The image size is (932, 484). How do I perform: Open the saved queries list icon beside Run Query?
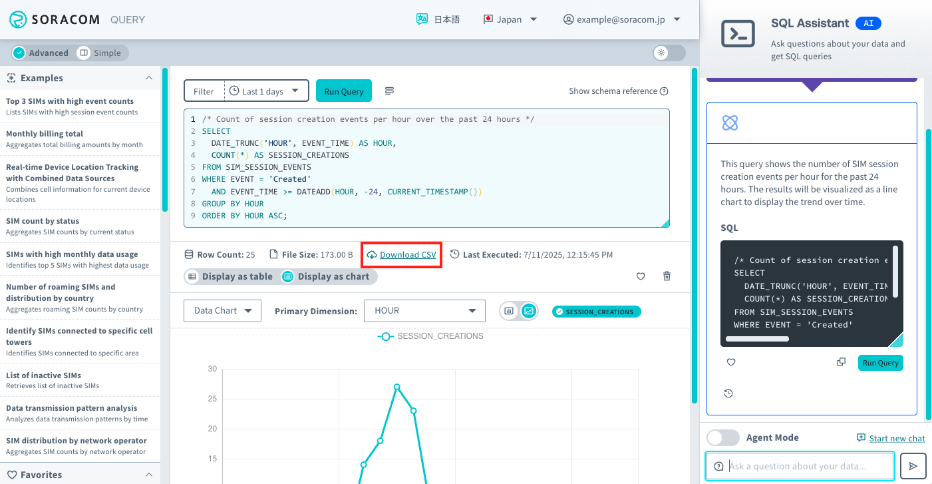[x=388, y=91]
